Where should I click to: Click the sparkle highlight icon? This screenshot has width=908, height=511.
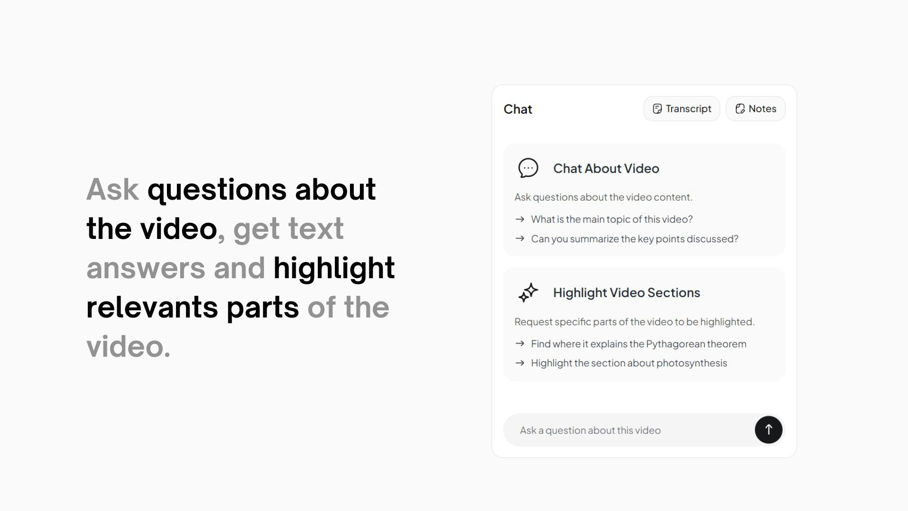coord(528,292)
